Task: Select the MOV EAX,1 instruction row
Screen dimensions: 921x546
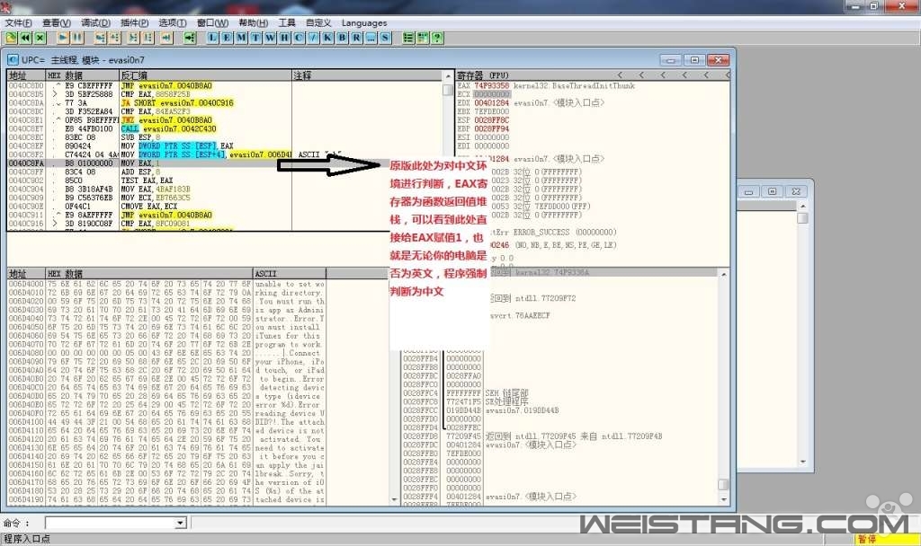Action: (x=146, y=163)
